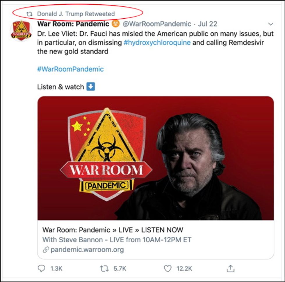Expand the tweet options chevron

[270, 24]
